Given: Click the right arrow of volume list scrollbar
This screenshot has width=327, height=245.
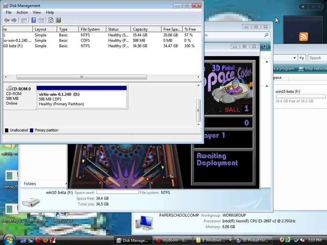Looking at the screenshot, I should [198, 77].
